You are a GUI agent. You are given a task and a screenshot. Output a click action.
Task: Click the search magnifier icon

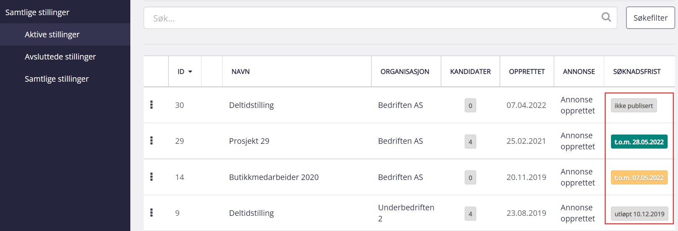click(606, 17)
